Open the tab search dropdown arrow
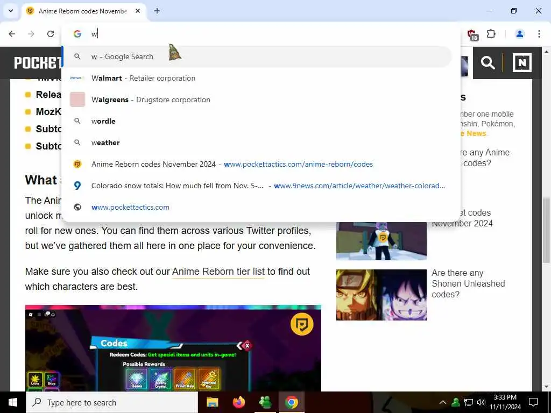The image size is (551, 413). tap(11, 11)
